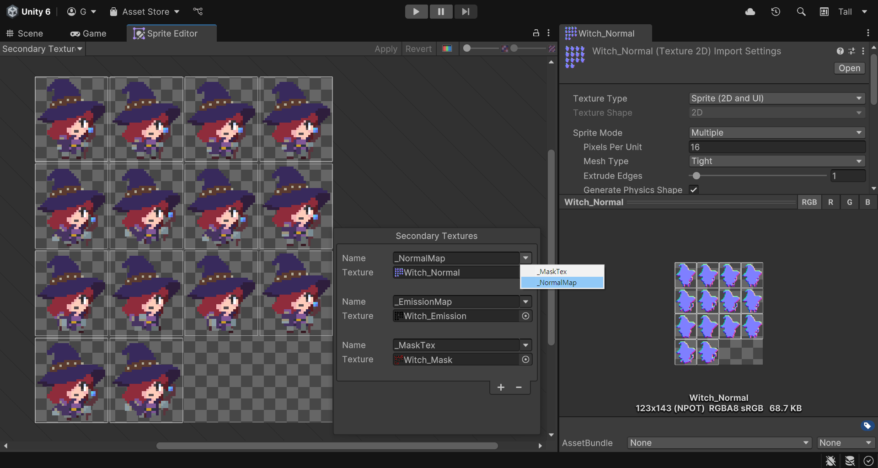Open object picker for Witch_Emission texture

pyautogui.click(x=526, y=316)
